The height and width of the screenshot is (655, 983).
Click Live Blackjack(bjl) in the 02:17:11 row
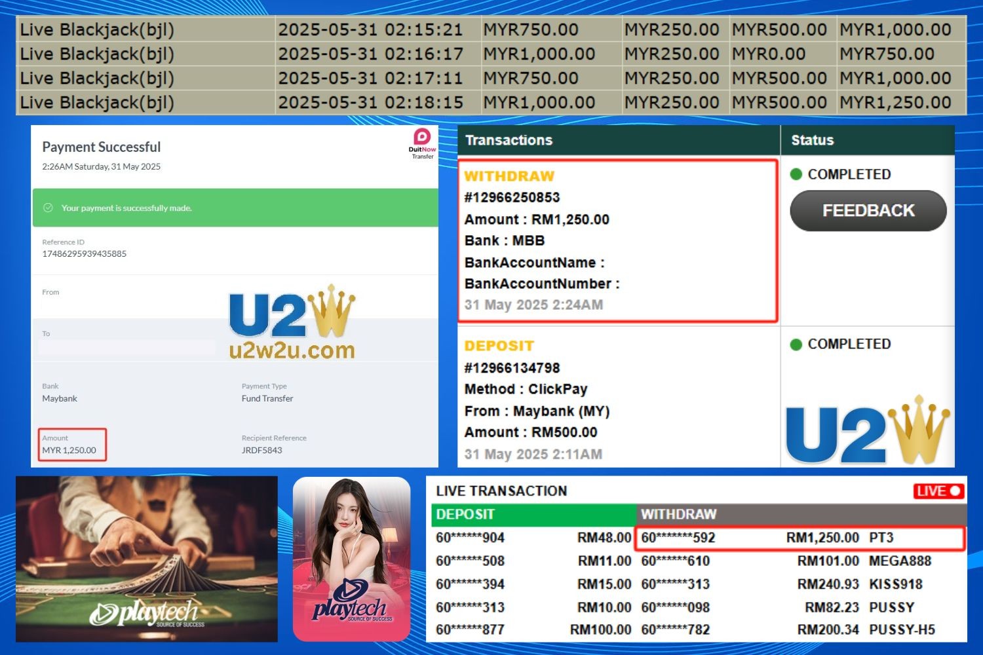pyautogui.click(x=97, y=79)
